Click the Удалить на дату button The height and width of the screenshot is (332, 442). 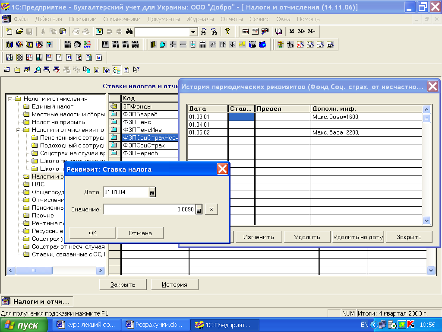(x=358, y=237)
